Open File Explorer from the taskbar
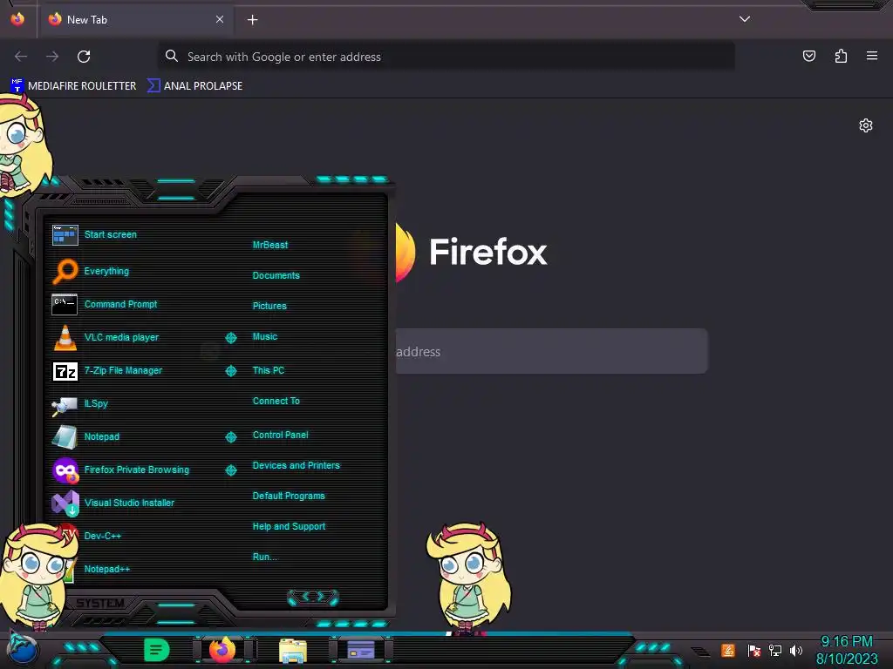Screen dimensions: 893x669 (x=293, y=651)
